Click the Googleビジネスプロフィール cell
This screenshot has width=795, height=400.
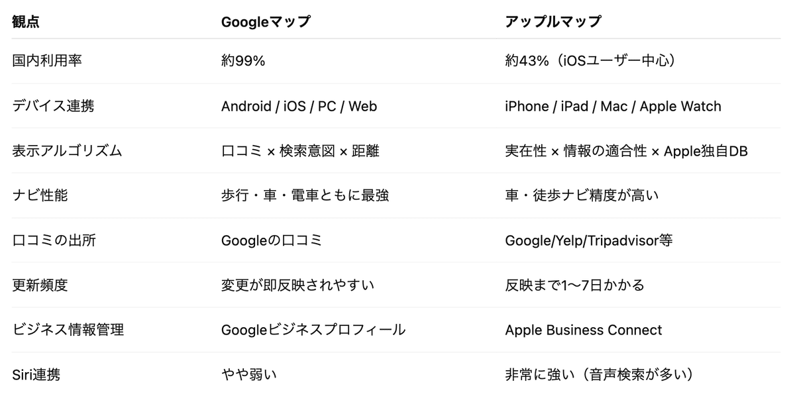pos(313,330)
